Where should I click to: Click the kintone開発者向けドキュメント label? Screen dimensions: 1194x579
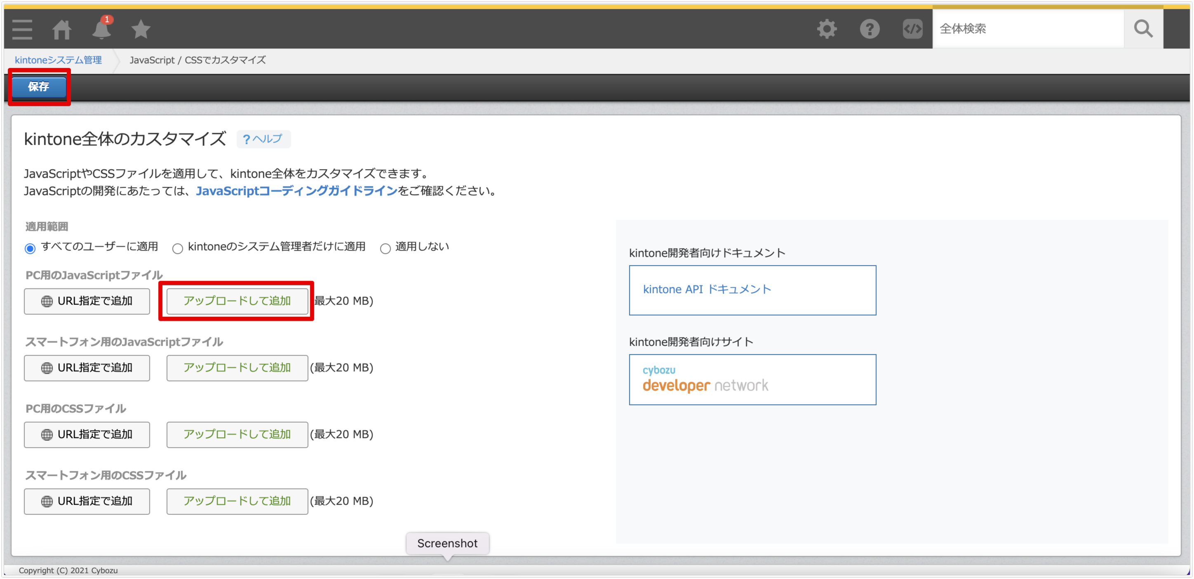coord(707,253)
